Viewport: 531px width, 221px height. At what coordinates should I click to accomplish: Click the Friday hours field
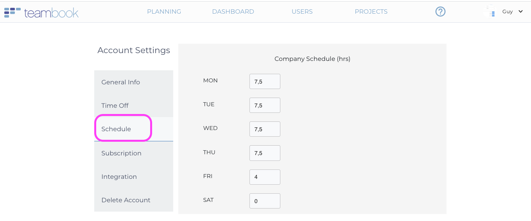[x=265, y=177]
